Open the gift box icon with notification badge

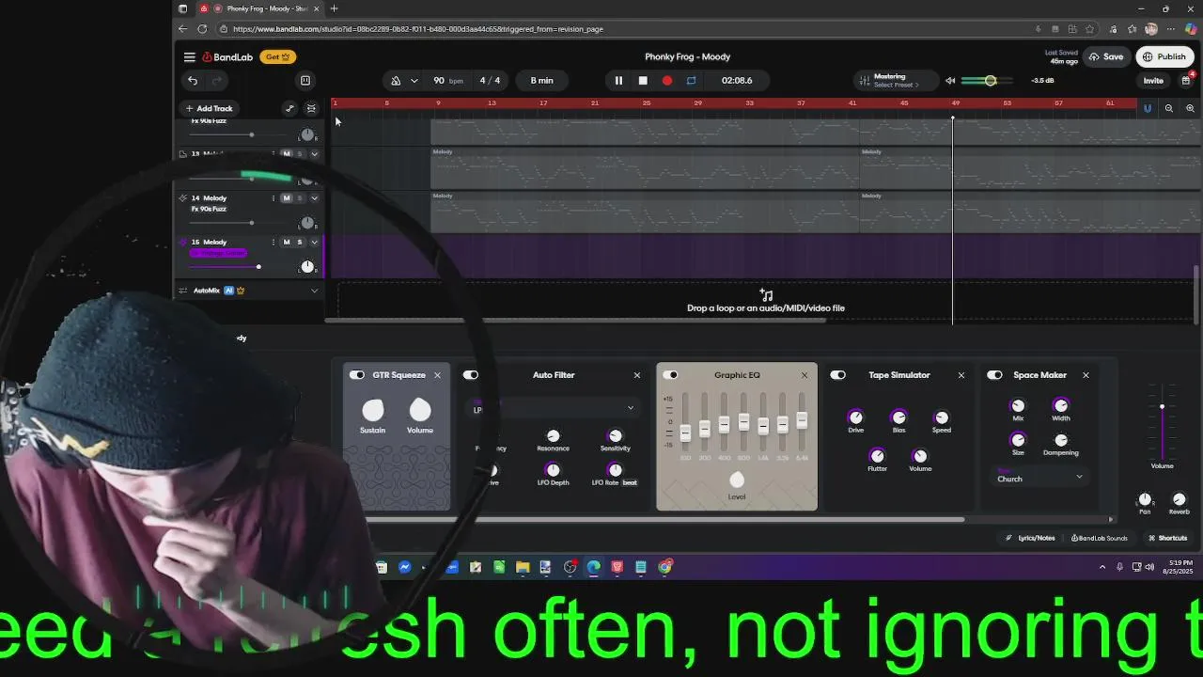pyautogui.click(x=1186, y=81)
